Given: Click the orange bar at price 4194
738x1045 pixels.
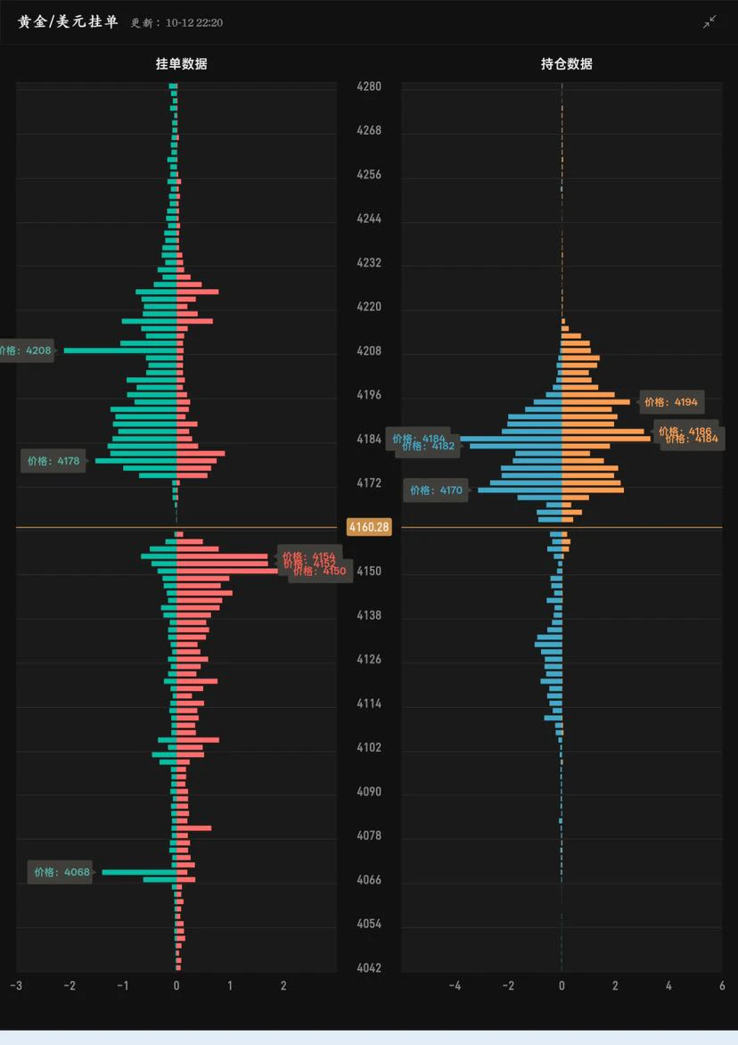Looking at the screenshot, I should [596, 402].
